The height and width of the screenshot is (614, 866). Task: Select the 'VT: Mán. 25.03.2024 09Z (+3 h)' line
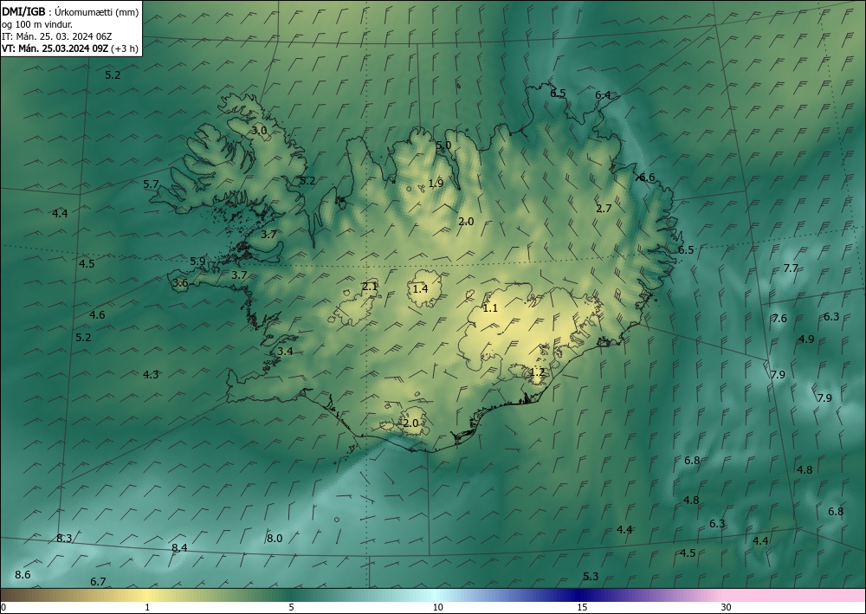70,48
